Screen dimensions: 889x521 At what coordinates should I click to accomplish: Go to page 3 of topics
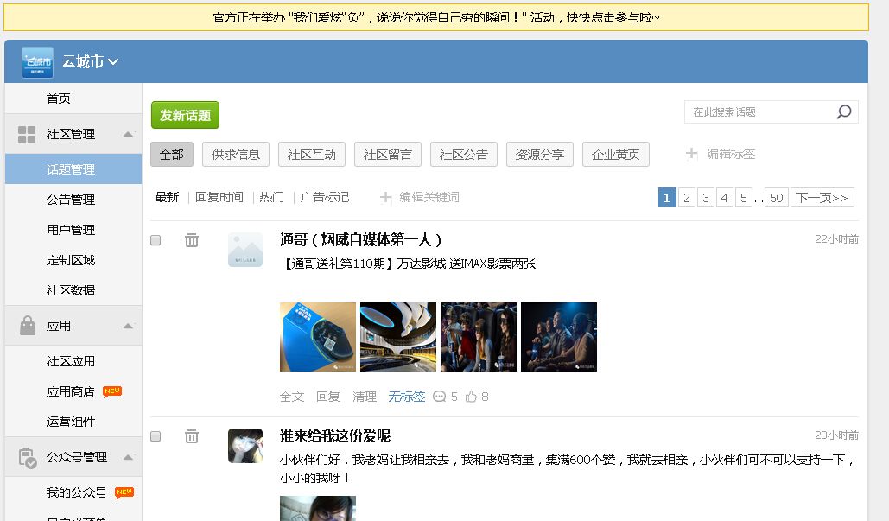click(706, 197)
